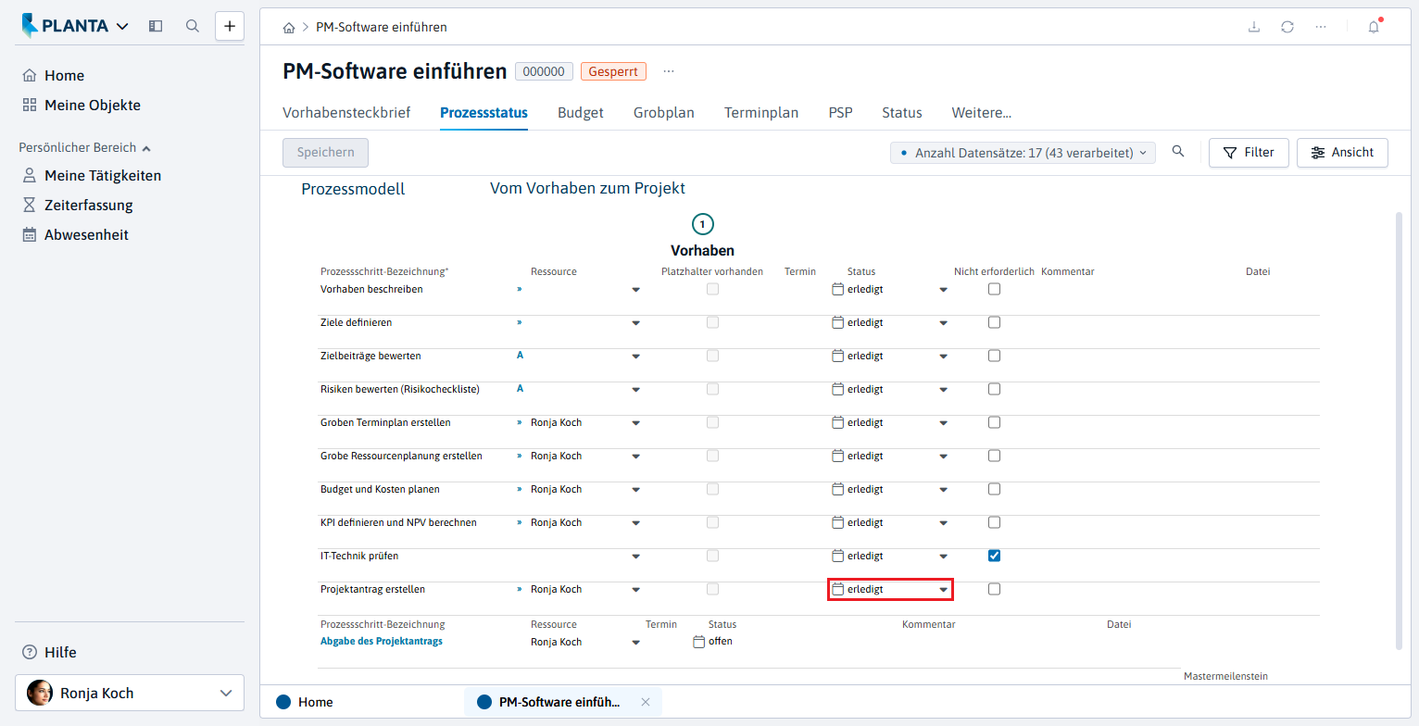Expand the Anzahl Datensätze dropdown
1419x726 pixels.
pos(1023,153)
